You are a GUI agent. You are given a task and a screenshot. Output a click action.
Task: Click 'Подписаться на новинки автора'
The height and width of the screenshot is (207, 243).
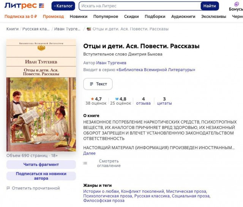tap(41, 176)
